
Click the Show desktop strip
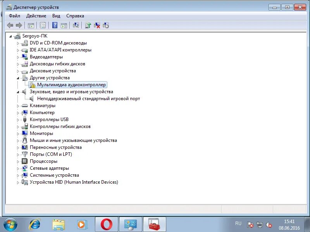coord(307,224)
